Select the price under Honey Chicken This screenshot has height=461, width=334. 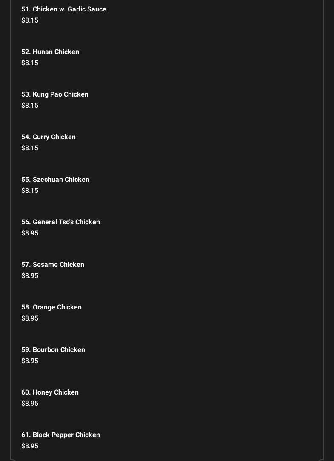coord(30,404)
